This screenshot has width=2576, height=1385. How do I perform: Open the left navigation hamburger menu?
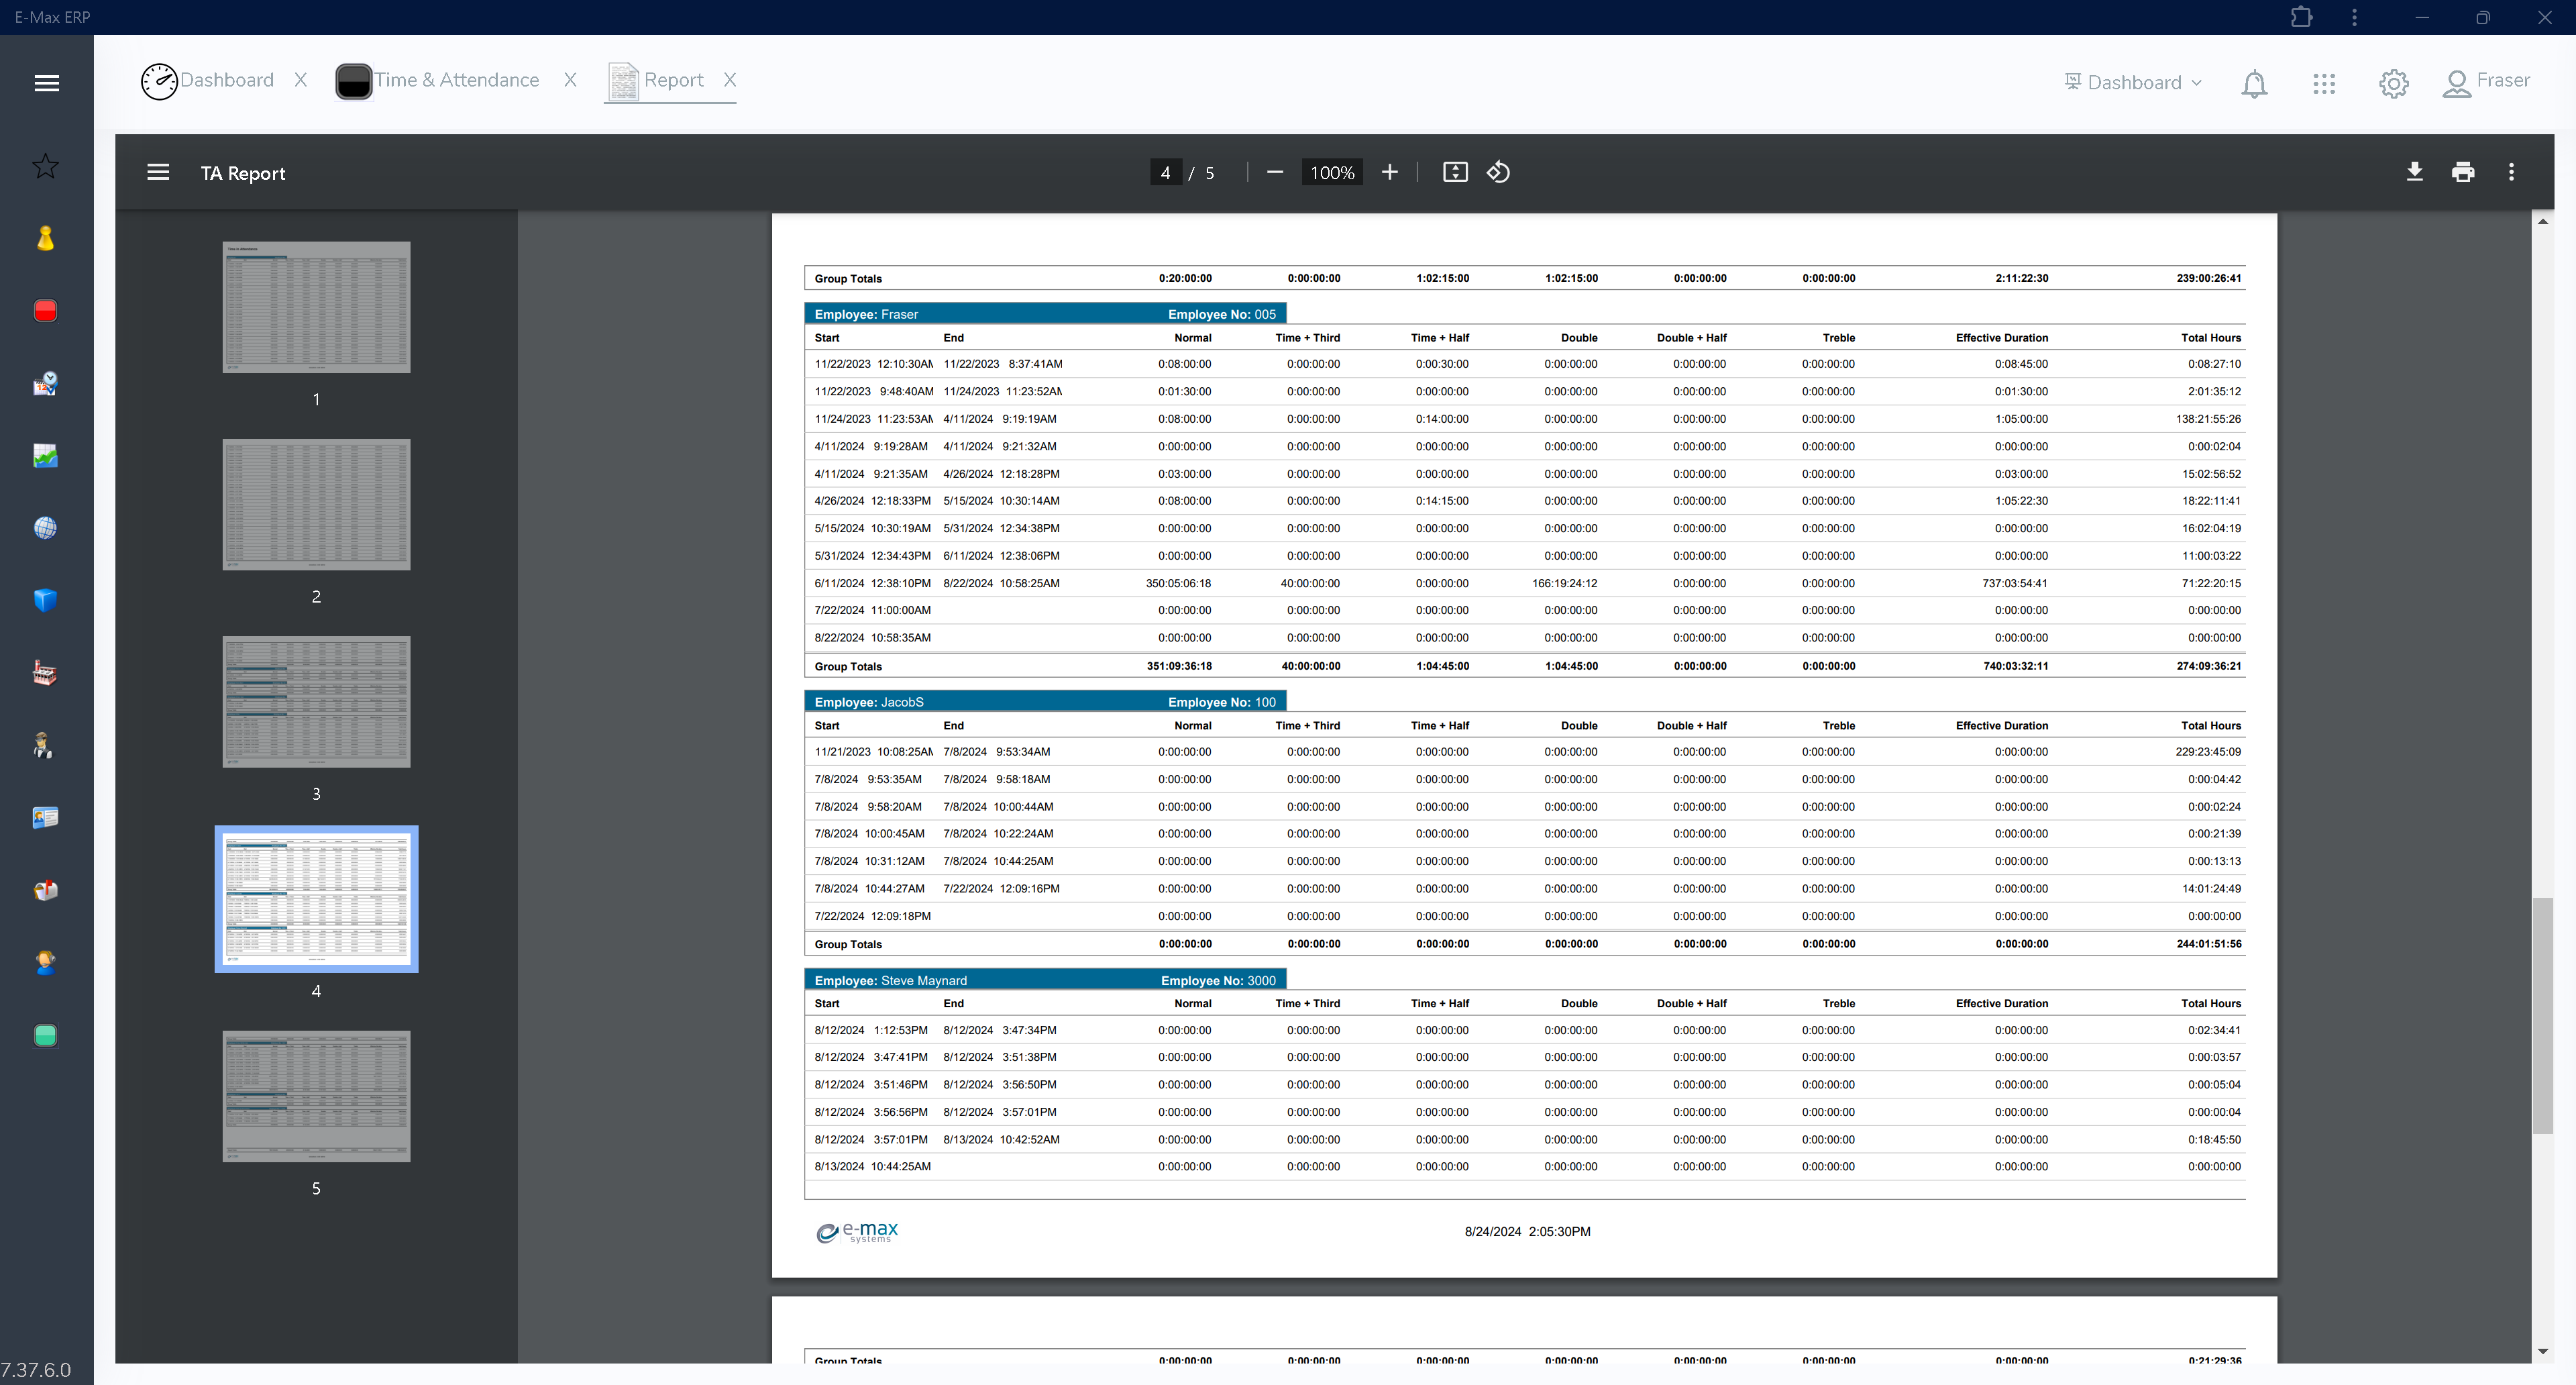[x=46, y=82]
